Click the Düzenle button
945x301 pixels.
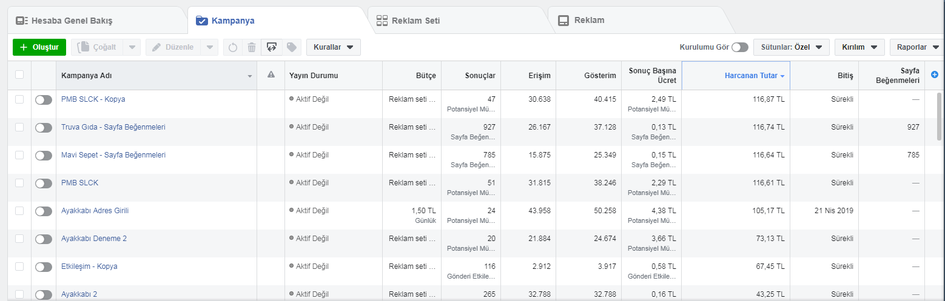pyautogui.click(x=173, y=47)
